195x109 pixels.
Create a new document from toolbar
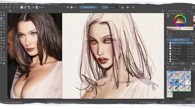[x=3, y=7]
